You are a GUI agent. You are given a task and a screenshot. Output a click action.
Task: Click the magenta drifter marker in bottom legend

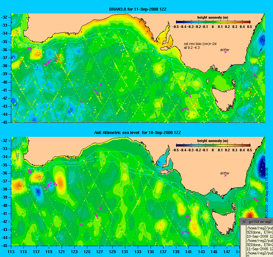pos(225,176)
